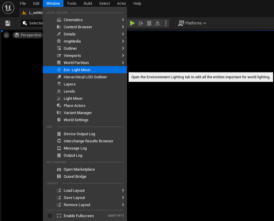Image resolution: width=274 pixels, height=221 pixels.
Task: Open Interchange Results Browser
Action: pos(85,141)
